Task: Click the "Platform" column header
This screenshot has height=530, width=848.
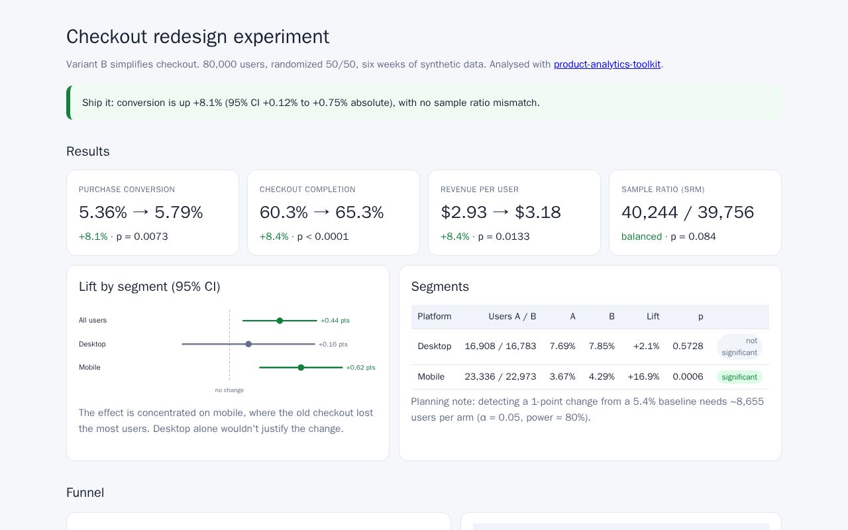Action: [435, 317]
